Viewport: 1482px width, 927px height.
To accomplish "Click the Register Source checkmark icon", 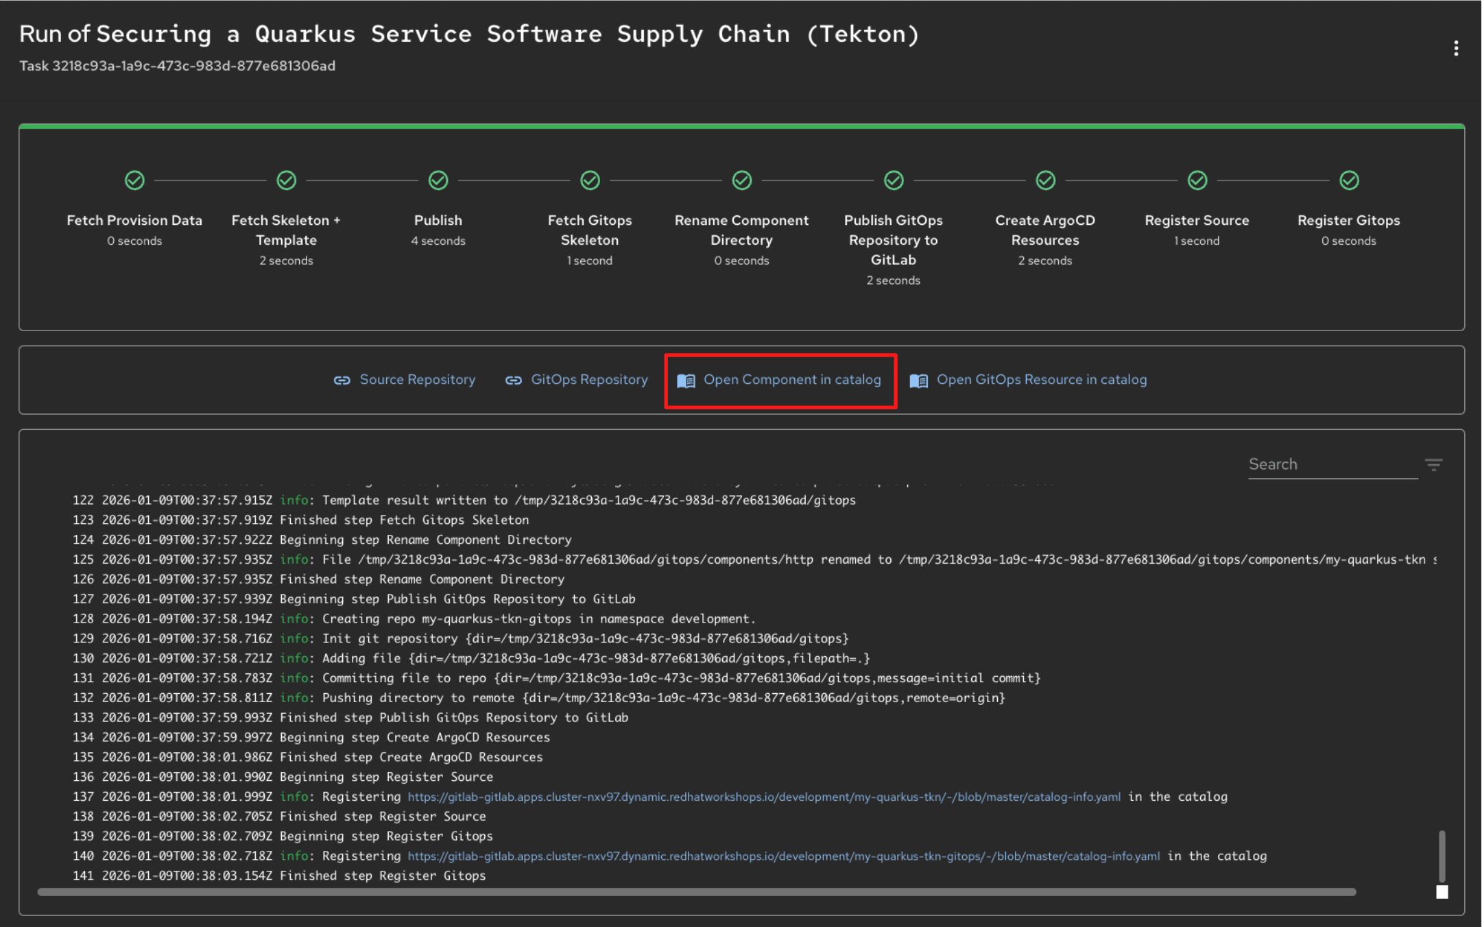I will tap(1197, 180).
